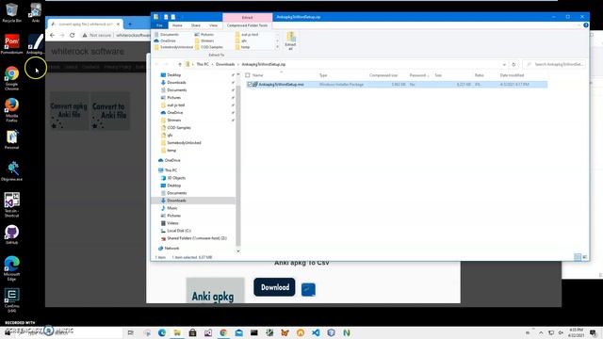Select the temp folder in navigation pane
The width and height of the screenshot is (603, 339).
coord(171,151)
